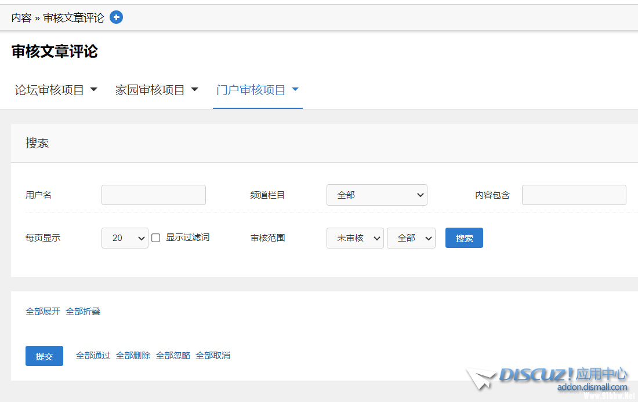Choose the 全部通过 link

click(93, 356)
